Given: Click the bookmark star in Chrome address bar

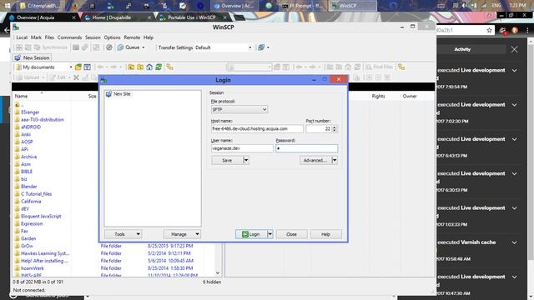Looking at the screenshot, I should [490, 30].
